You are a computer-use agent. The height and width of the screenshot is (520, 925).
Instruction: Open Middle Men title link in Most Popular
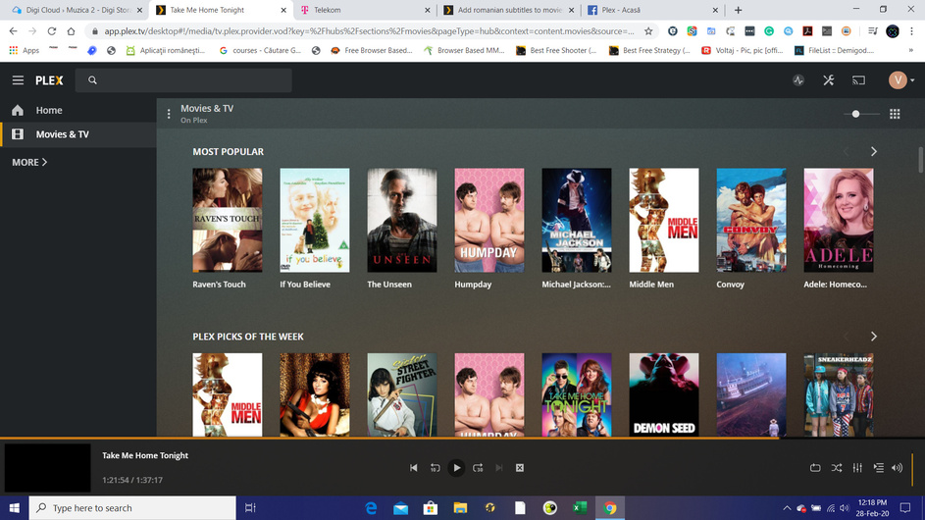[x=650, y=285]
